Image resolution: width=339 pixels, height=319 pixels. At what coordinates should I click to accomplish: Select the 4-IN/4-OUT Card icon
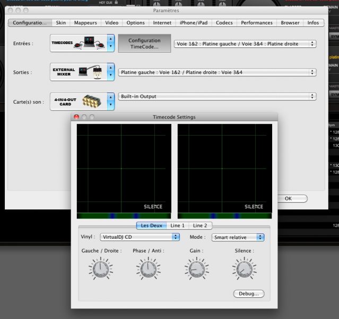tap(79, 102)
